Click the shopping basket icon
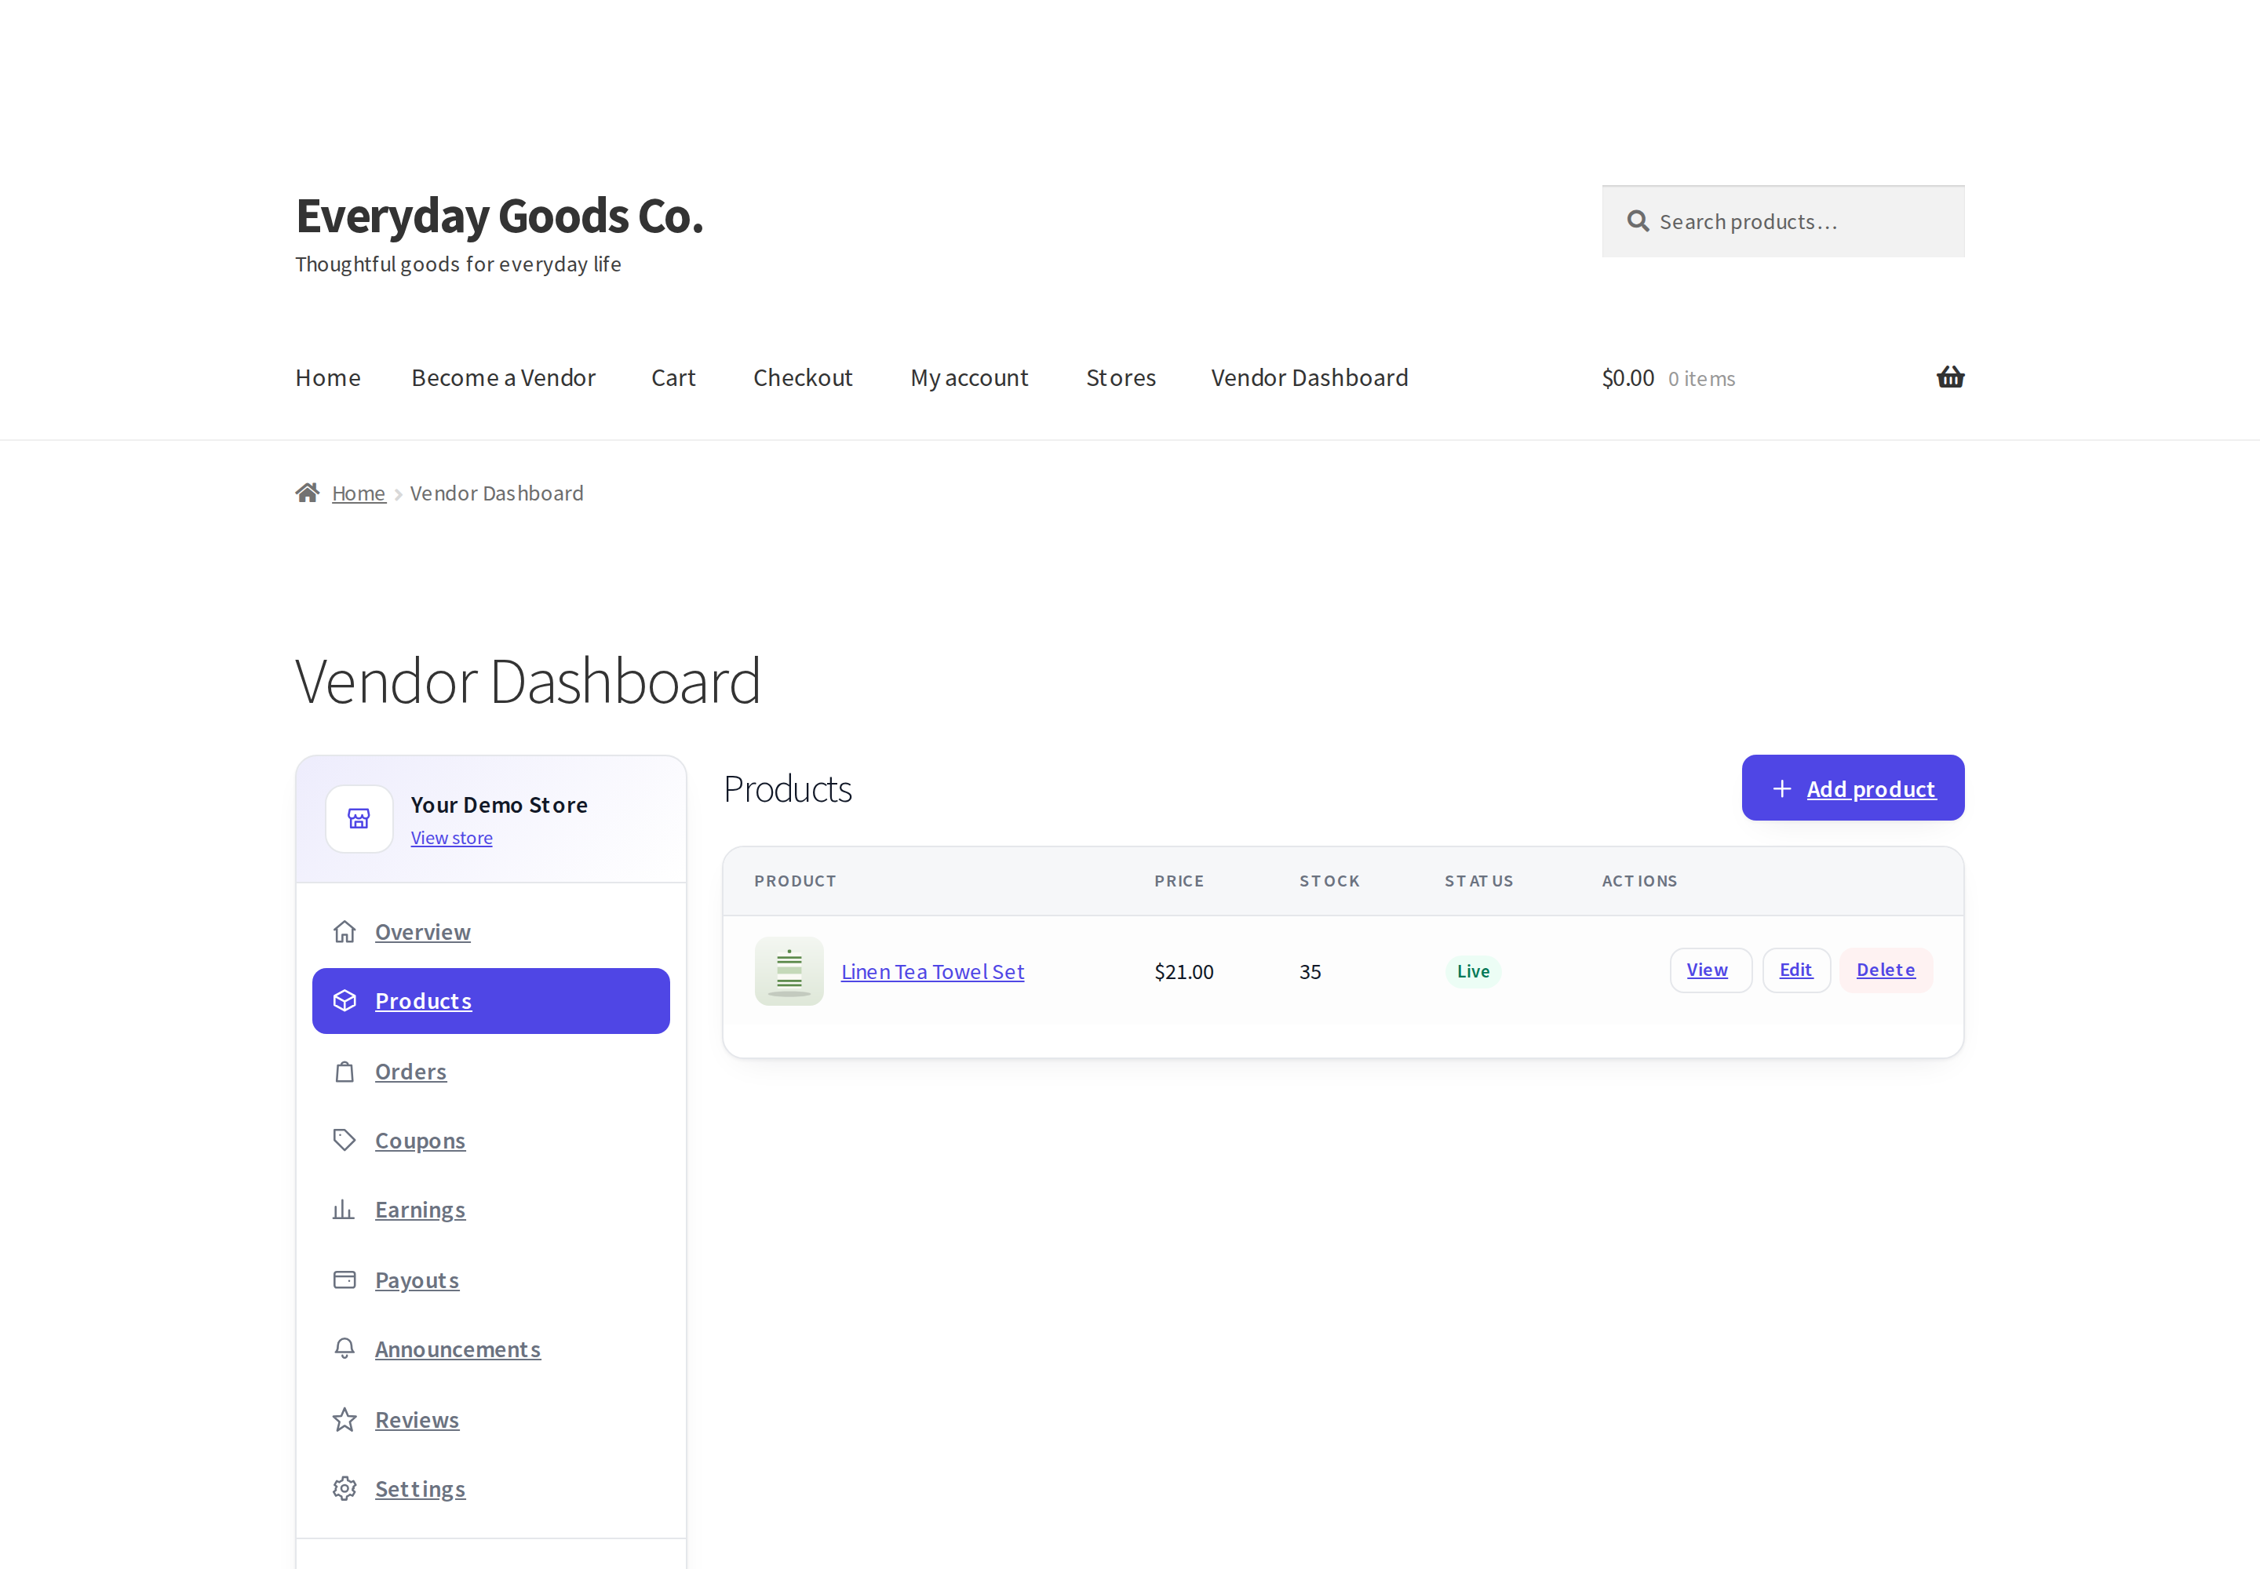The image size is (2260, 1569). point(1950,377)
